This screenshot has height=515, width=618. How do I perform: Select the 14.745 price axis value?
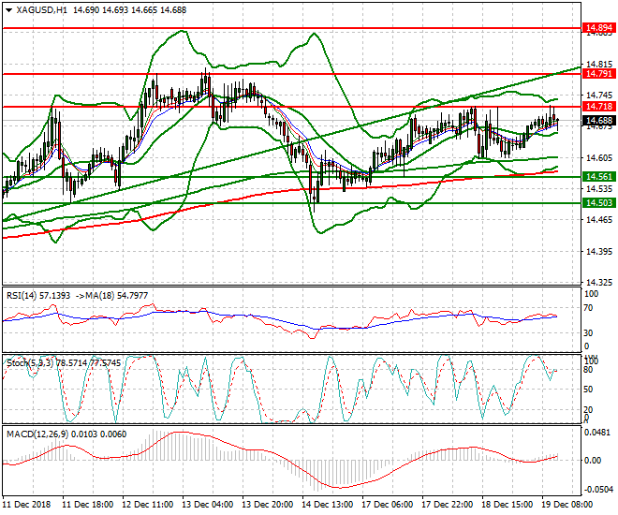[x=599, y=96]
